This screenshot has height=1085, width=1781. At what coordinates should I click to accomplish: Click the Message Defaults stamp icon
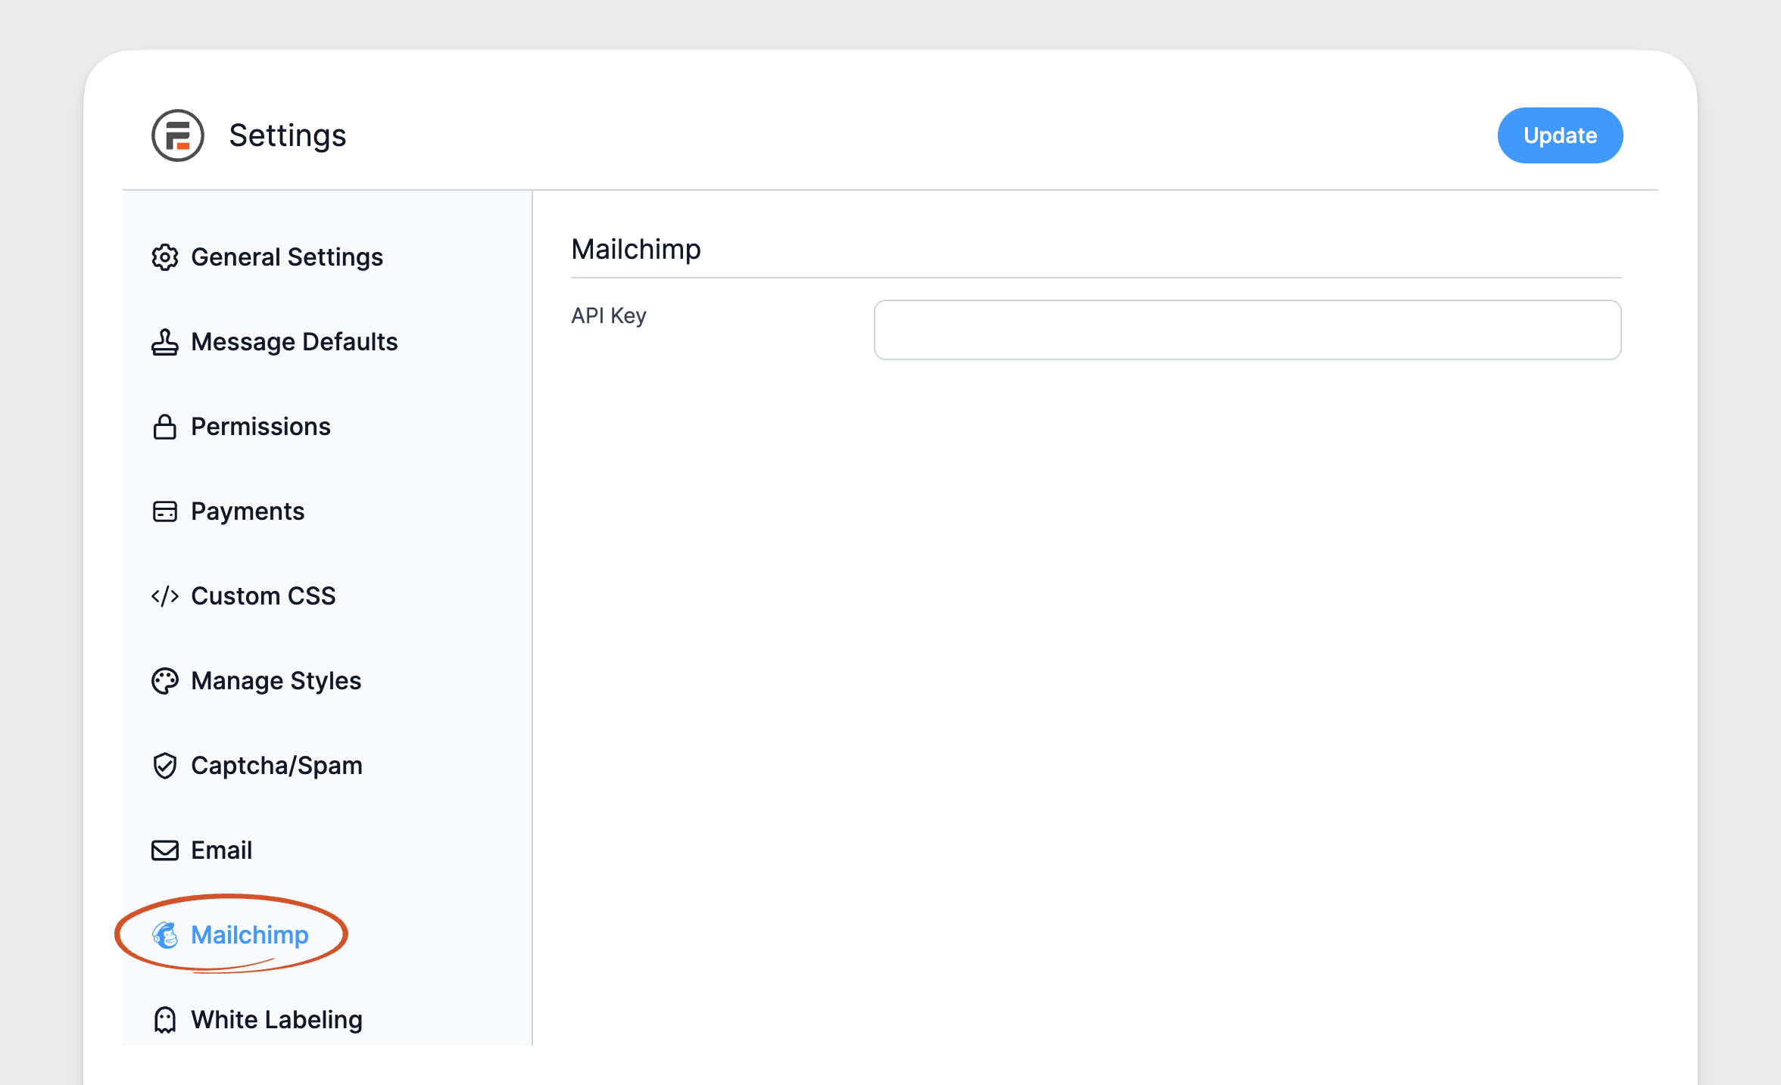[165, 342]
